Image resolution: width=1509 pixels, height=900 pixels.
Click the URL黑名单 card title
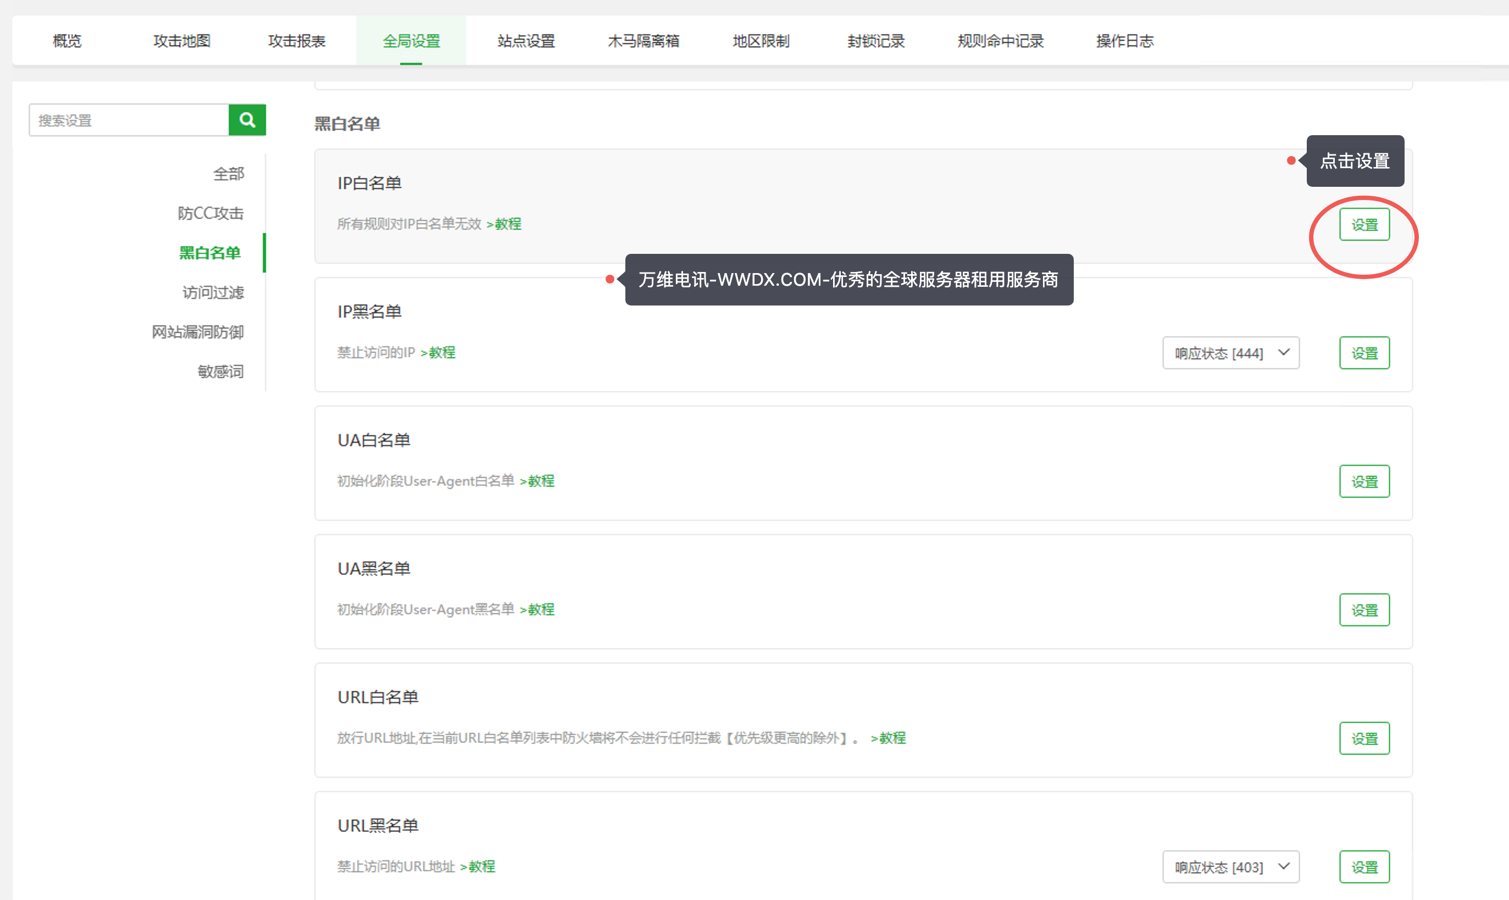[x=378, y=826]
